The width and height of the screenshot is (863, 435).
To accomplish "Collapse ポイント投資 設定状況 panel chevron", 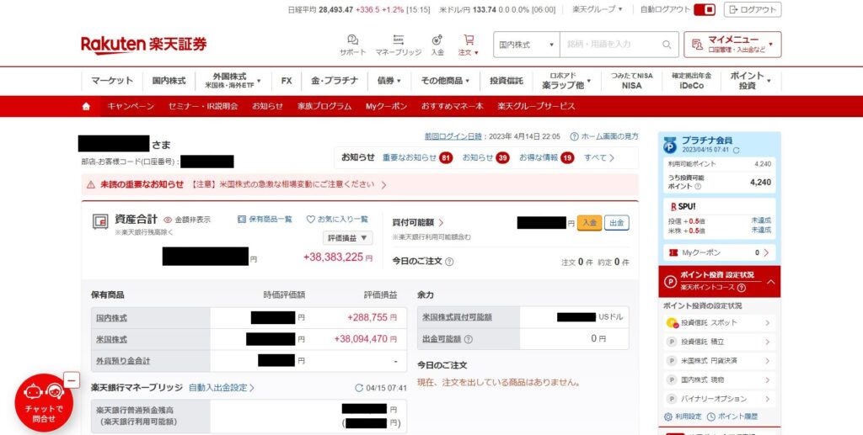I will click(770, 282).
